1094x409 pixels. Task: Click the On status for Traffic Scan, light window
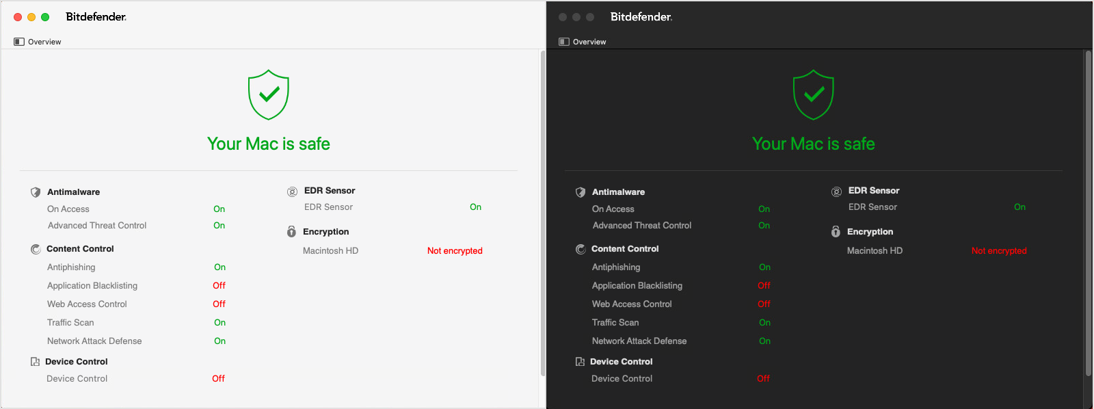tap(219, 323)
